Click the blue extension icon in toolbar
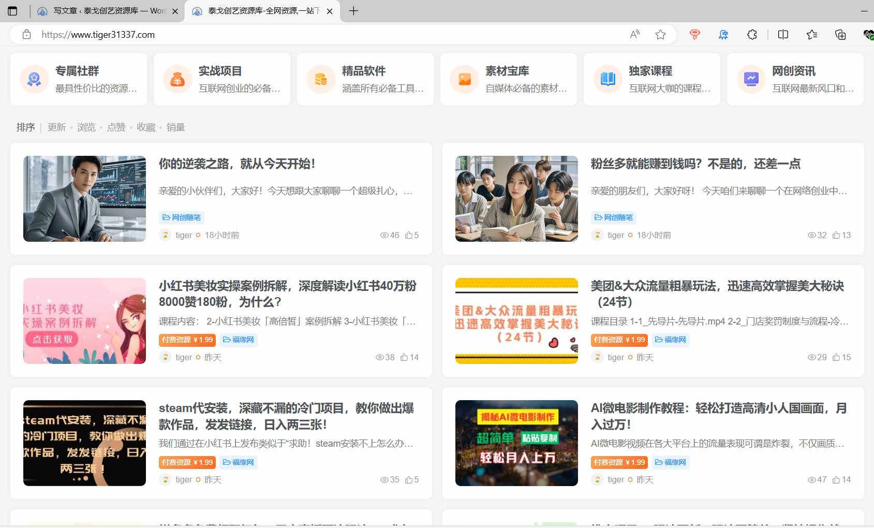 click(723, 35)
